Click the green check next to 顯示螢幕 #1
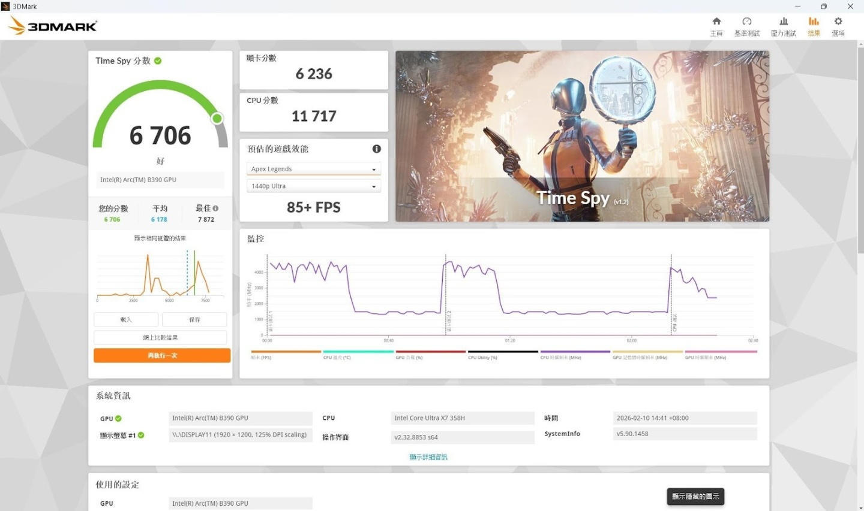The width and height of the screenshot is (864, 511). [141, 436]
